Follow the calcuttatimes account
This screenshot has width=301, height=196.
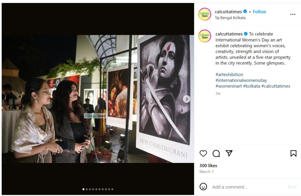click(259, 12)
